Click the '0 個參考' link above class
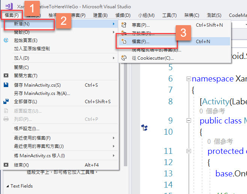Screen dimensions: 247x194 click(212, 111)
